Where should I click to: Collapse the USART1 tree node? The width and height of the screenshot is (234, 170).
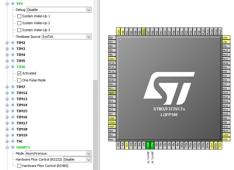(7, 148)
